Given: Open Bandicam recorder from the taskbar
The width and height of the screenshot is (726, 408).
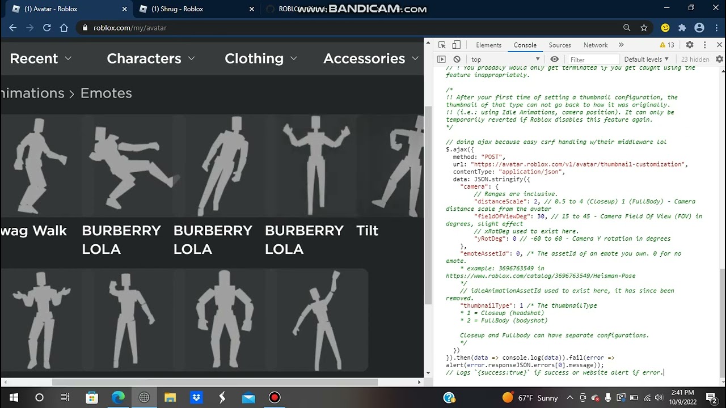Looking at the screenshot, I should coord(275,398).
